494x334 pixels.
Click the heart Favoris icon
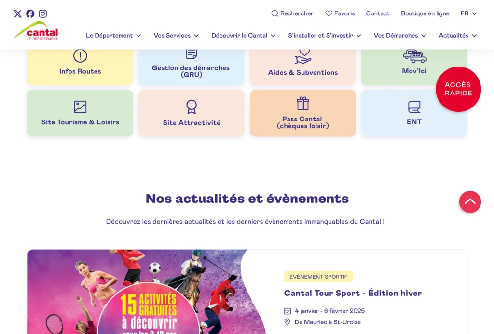coord(329,13)
